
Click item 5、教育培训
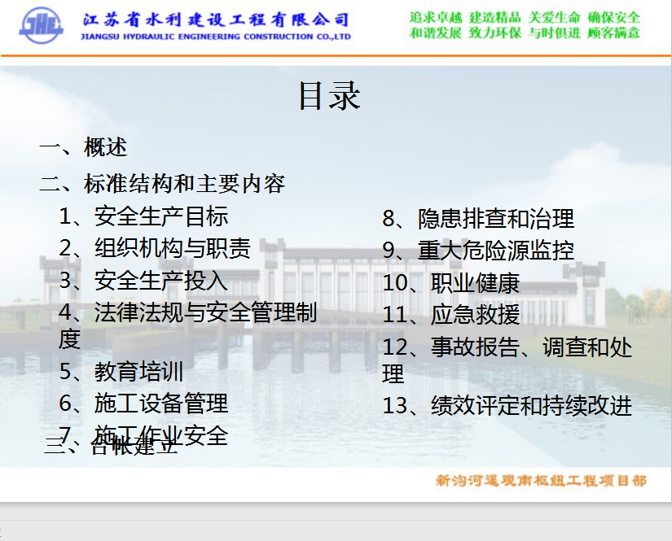(121, 371)
